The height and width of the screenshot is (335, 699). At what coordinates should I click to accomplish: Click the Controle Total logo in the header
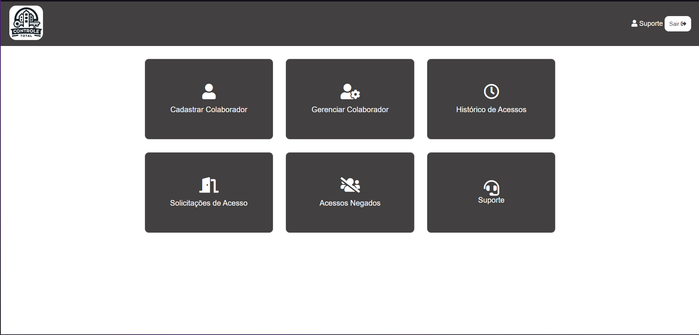26,23
